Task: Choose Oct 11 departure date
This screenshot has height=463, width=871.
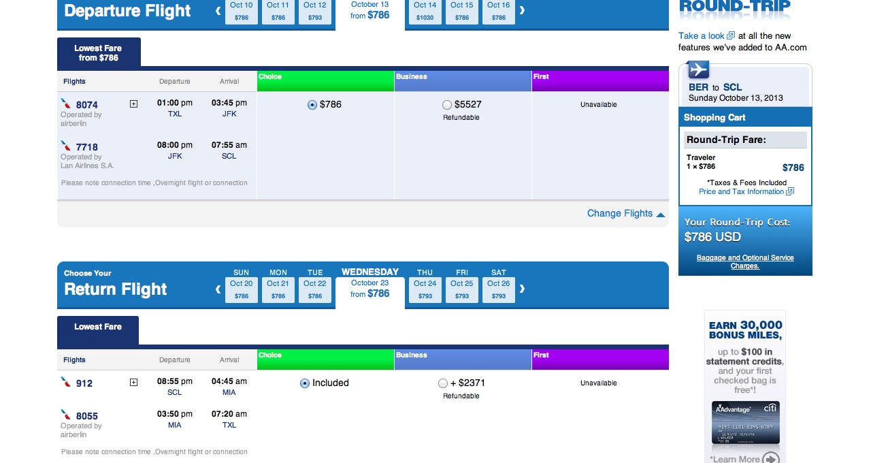Action: point(278,12)
